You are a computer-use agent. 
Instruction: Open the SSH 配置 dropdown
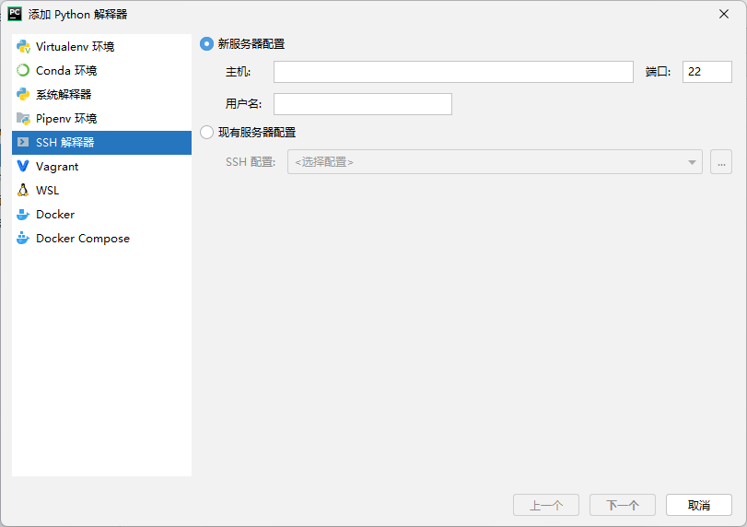pyautogui.click(x=495, y=162)
